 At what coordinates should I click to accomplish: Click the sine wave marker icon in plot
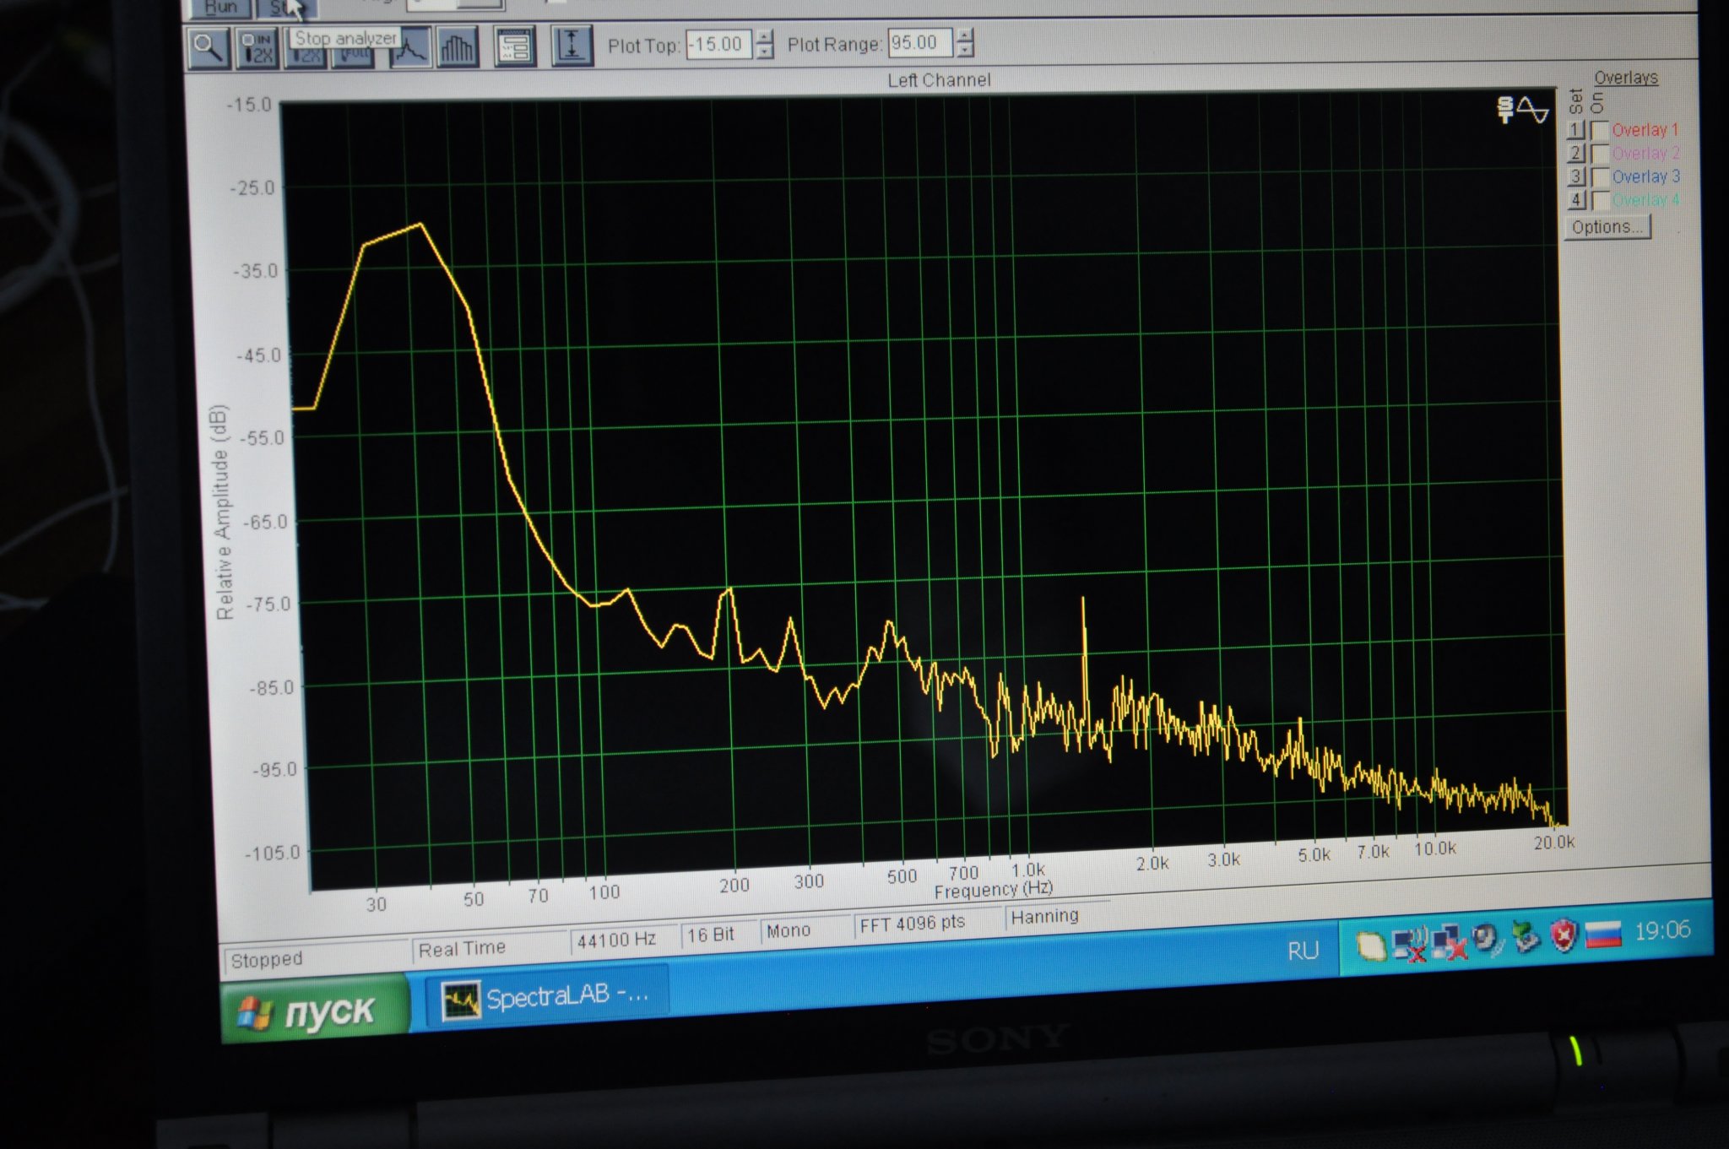1533,110
